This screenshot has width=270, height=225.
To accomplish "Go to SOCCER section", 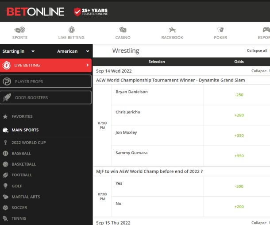I will point(19,208).
